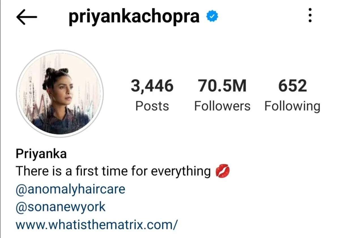This screenshot has height=238, width=340.
Task: Open the @anomalyhaircare mention
Action: [70, 189]
